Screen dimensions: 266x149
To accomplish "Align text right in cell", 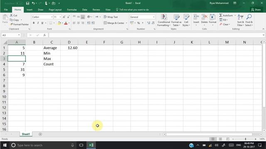I will pyautogui.click(x=83, y=23).
